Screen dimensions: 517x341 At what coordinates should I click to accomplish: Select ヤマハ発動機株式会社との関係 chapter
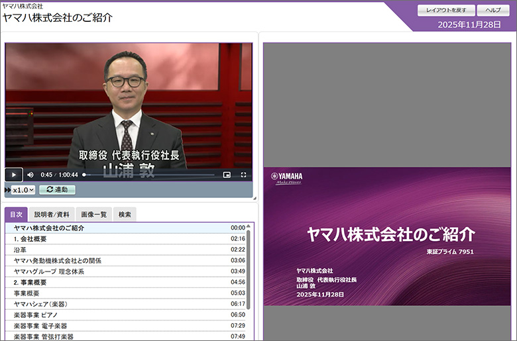click(x=125, y=261)
